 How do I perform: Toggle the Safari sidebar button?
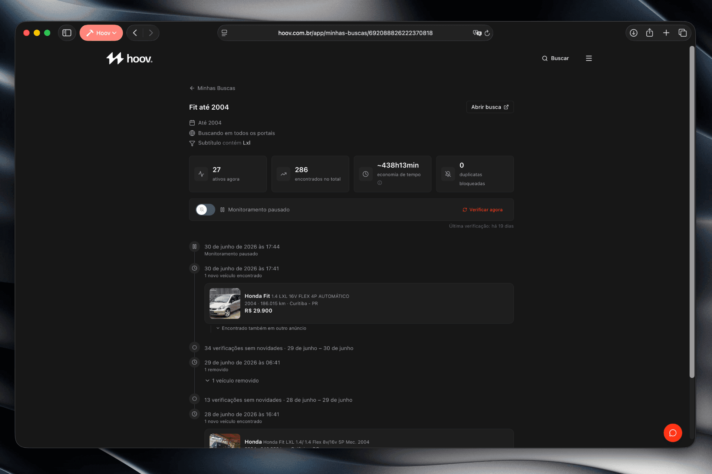tap(67, 33)
